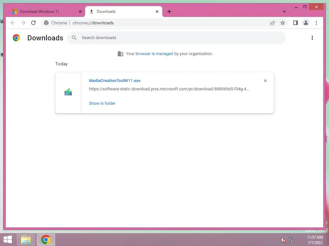Open the browser is managed link
Image resolution: width=329 pixels, height=246 pixels.
pos(154,54)
